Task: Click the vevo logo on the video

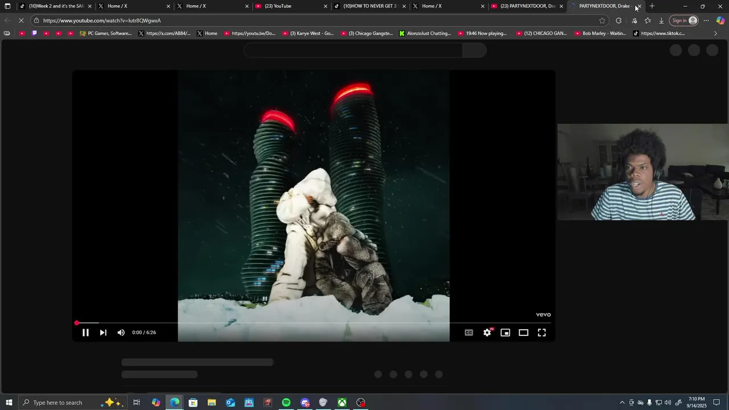Action: coord(543,314)
